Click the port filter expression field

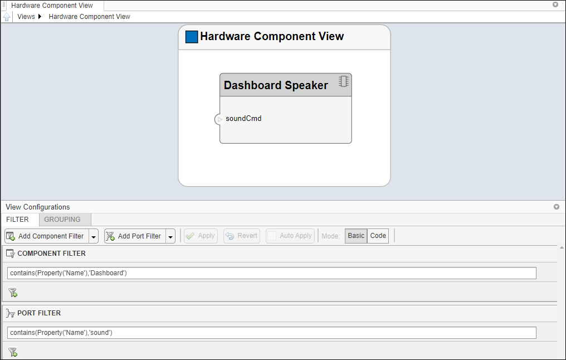click(271, 333)
